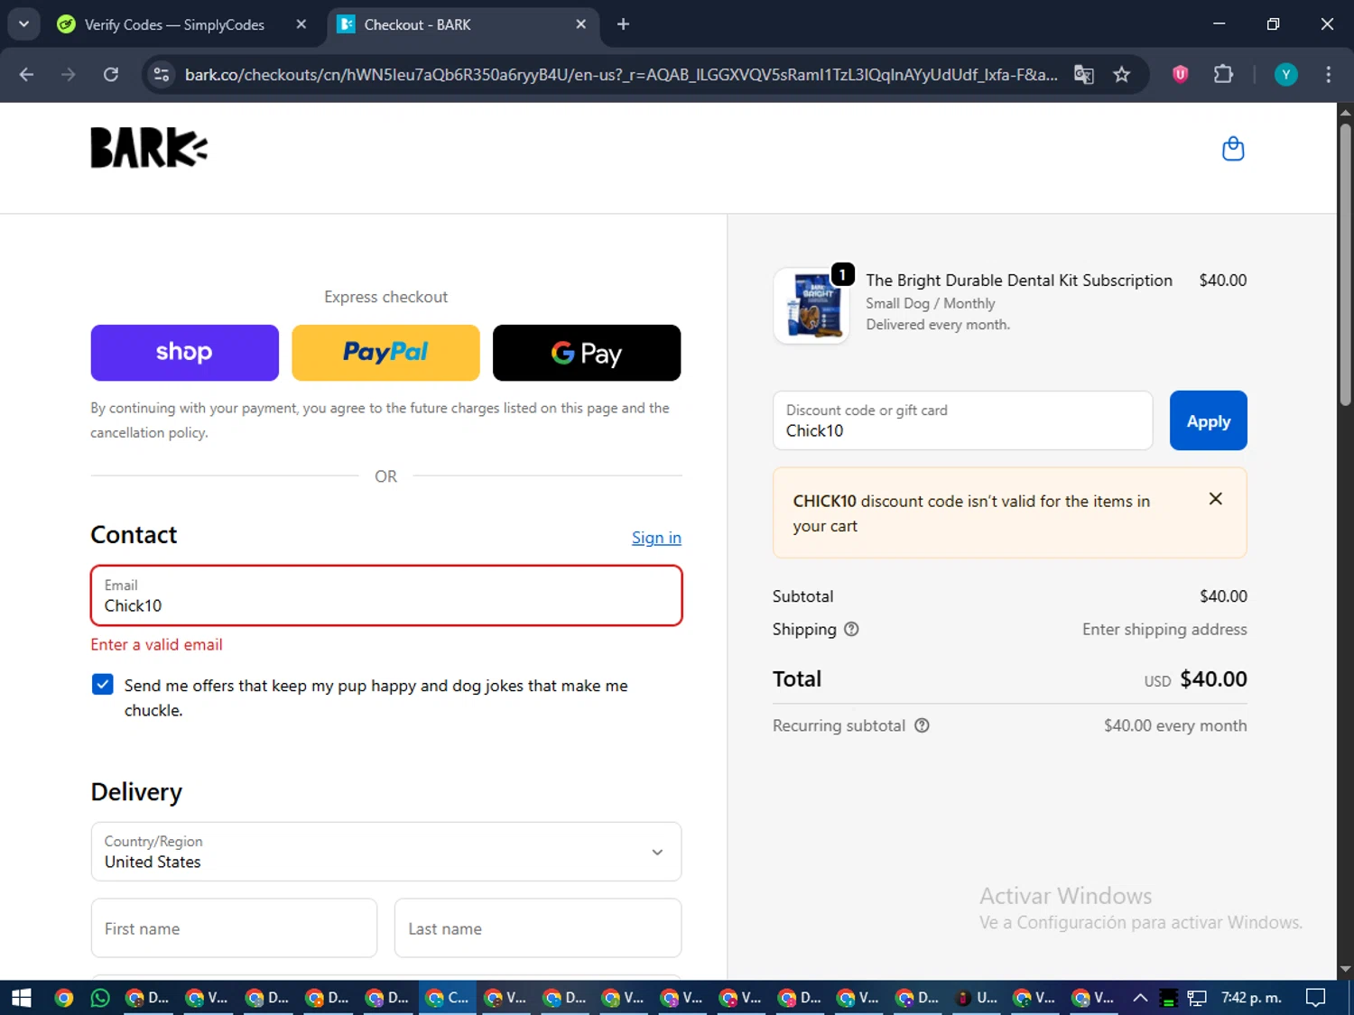
Task: Open the shopping bag cart icon
Action: coord(1233,149)
